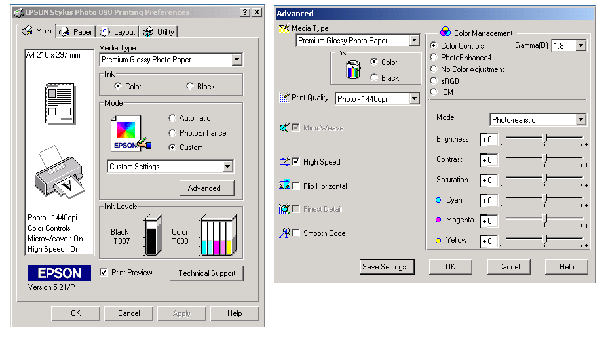Select Custom mode radio button
Viewport: 608px width, 337px height.
click(172, 148)
